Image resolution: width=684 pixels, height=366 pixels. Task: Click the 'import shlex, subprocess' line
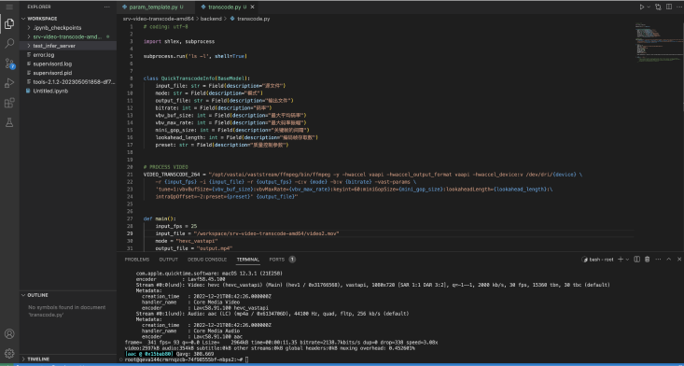(x=179, y=41)
